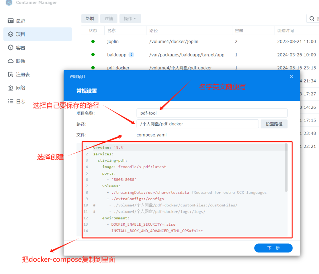319x274 pixels.
Task: Click the 设置路径 (Set Path) button
Action: (x=274, y=124)
